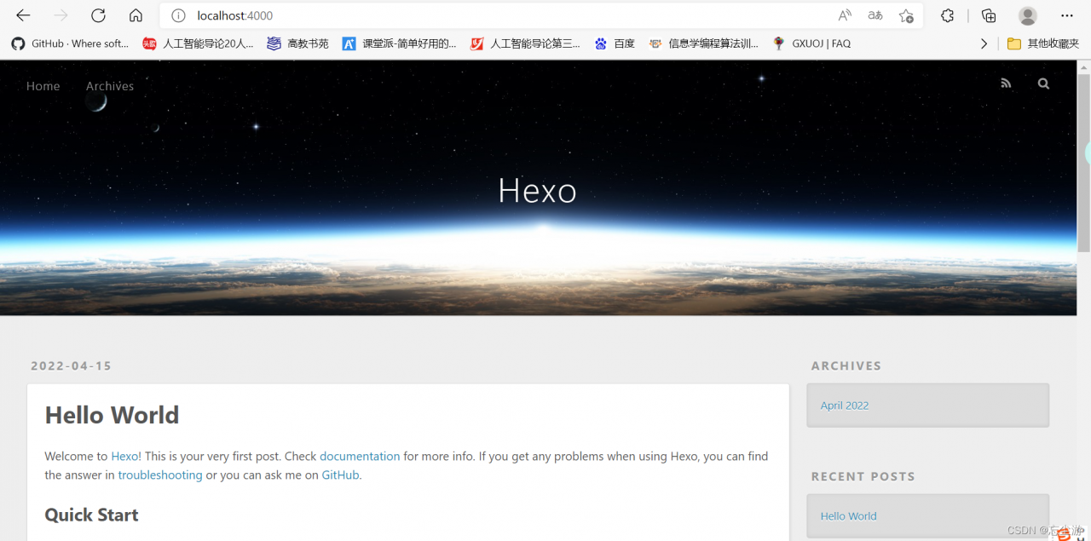Go to the Home nav item
The image size is (1091, 541).
43,86
